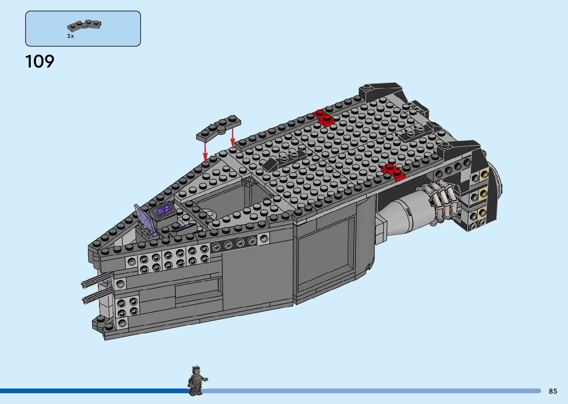
Task: Click the dark blue completed part of progress bar
Action: pos(93,391)
